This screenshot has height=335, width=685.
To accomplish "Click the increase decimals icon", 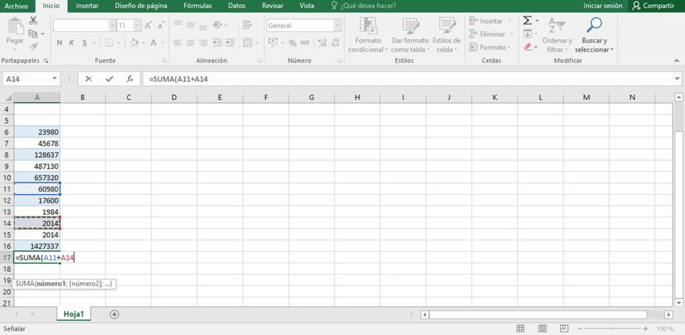I will [x=321, y=42].
